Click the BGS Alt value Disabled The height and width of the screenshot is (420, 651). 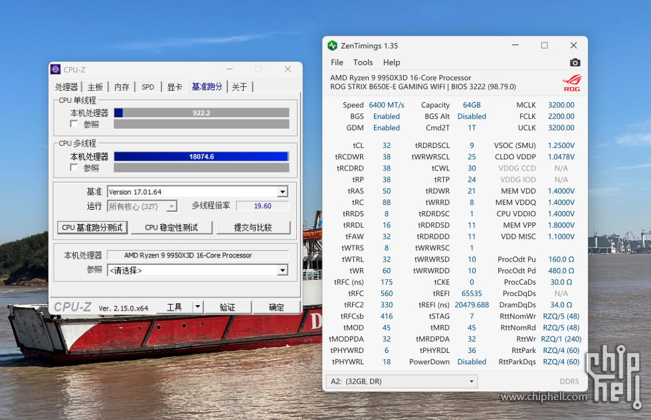tap(472, 117)
